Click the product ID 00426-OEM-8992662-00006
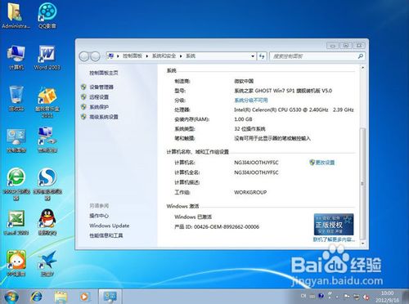Screen dimensions: 409x304 [227, 226]
